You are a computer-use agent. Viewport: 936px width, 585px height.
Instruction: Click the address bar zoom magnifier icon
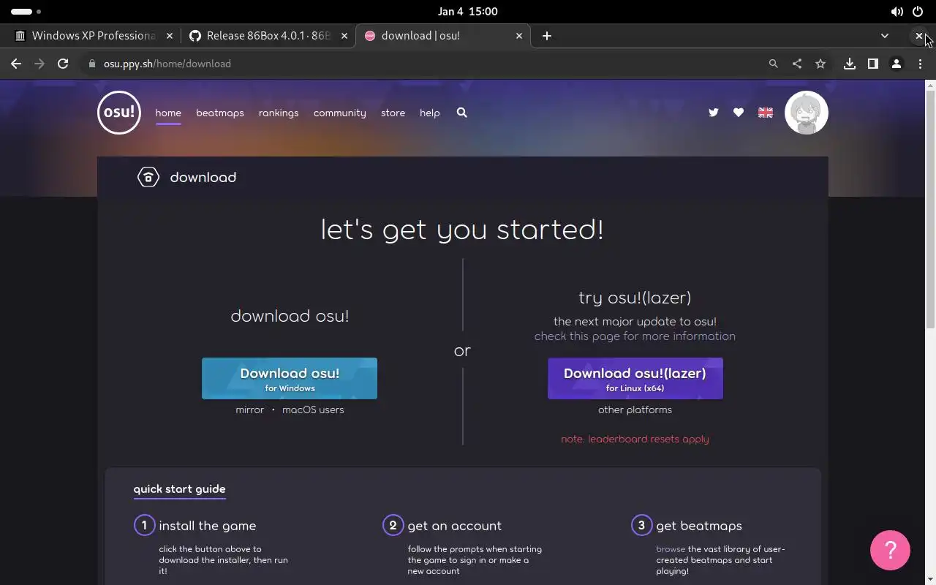coord(773,64)
